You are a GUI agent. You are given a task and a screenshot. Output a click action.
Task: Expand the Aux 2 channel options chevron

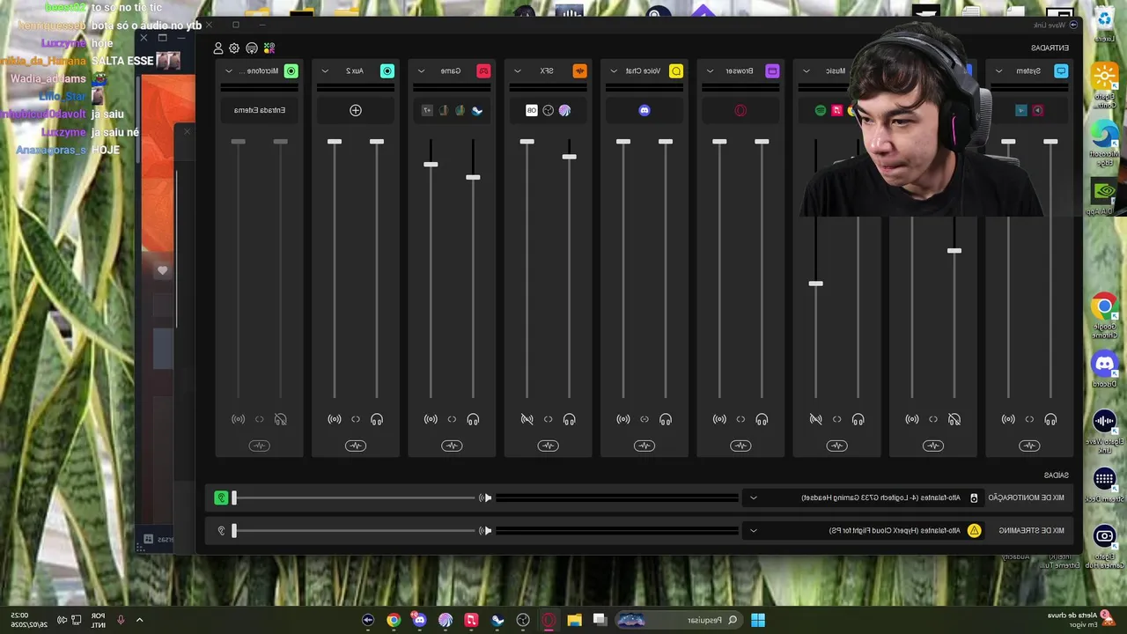(325, 70)
